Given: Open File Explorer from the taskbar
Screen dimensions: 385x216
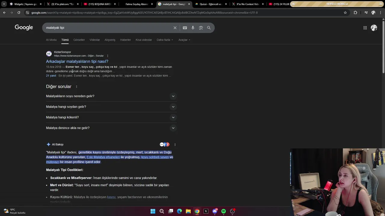Looking at the screenshot, I should coord(188,211).
